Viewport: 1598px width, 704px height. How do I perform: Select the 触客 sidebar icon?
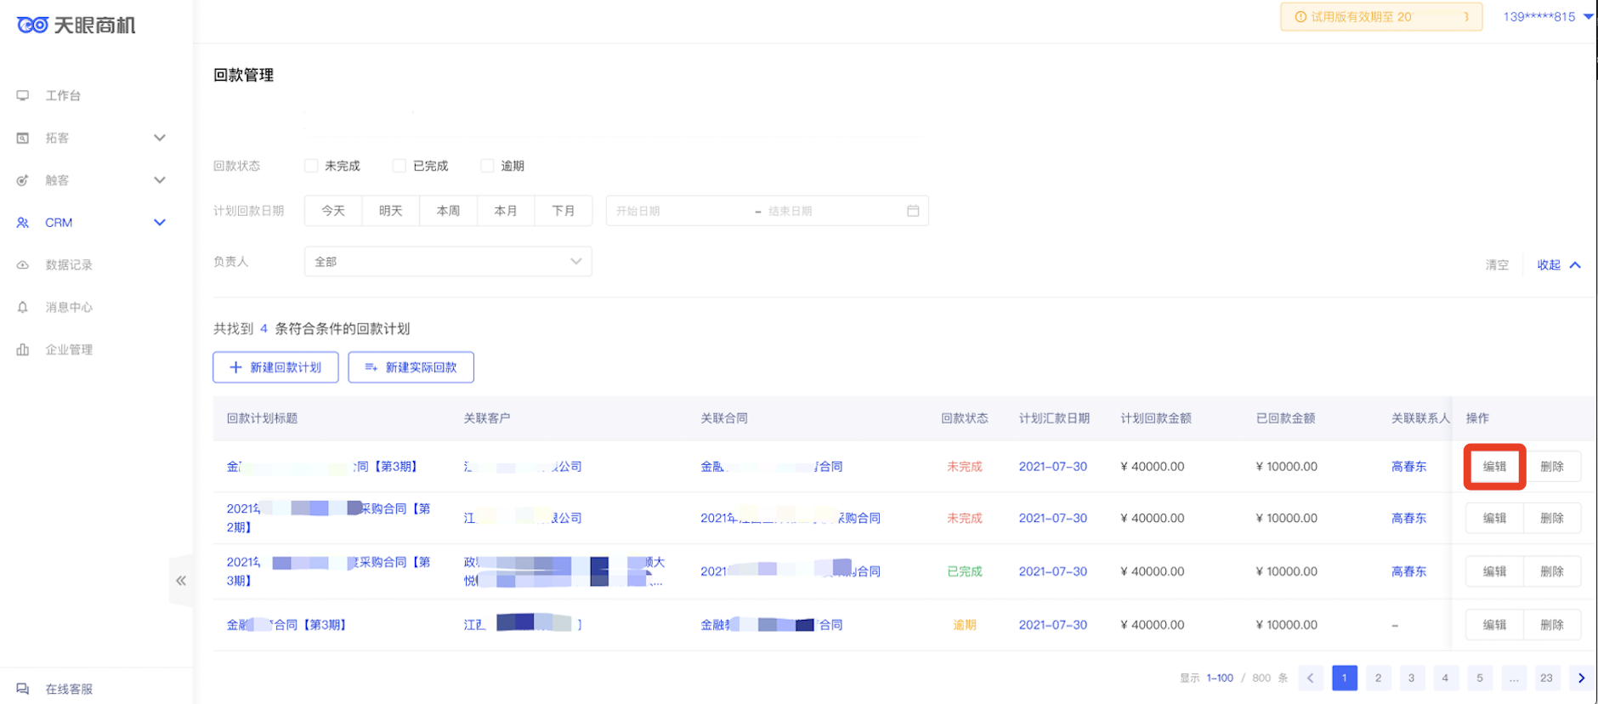[23, 180]
